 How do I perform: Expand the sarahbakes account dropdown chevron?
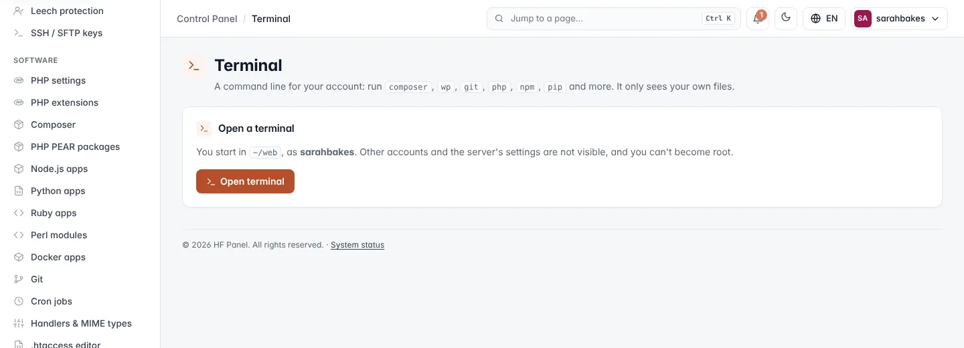[x=936, y=19]
